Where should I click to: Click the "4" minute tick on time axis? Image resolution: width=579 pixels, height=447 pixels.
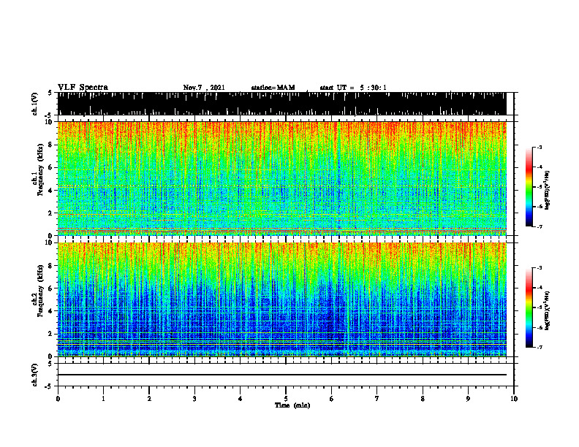pyautogui.click(x=241, y=399)
